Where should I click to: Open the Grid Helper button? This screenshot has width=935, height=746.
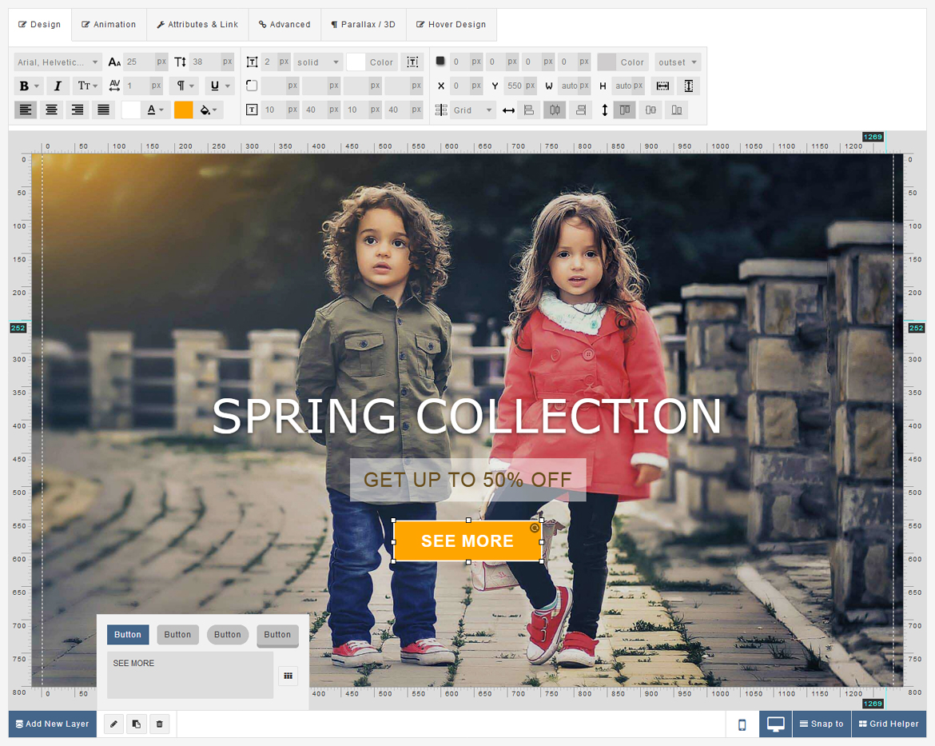tap(888, 724)
